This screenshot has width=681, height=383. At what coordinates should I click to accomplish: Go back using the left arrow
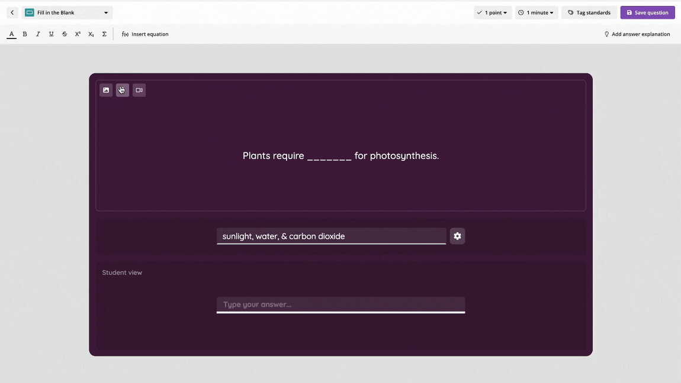pyautogui.click(x=12, y=12)
